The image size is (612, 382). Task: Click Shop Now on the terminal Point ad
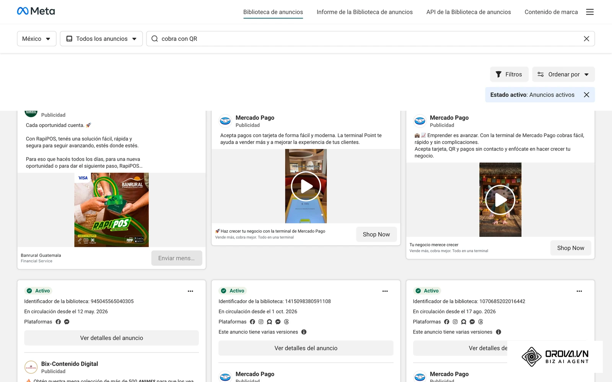coord(376,234)
